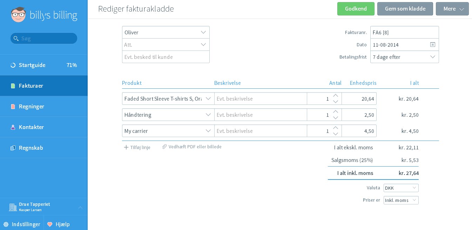The height and width of the screenshot is (230, 472).
Task: Click the Rediger fakturakladde heading
Action: [x=136, y=9]
